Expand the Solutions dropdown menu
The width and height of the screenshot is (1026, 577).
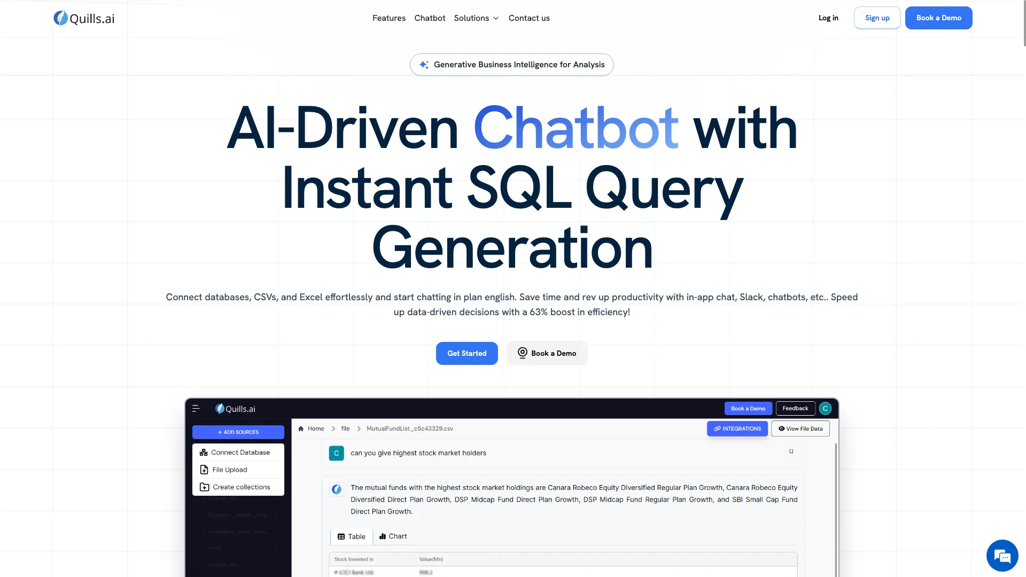point(476,18)
